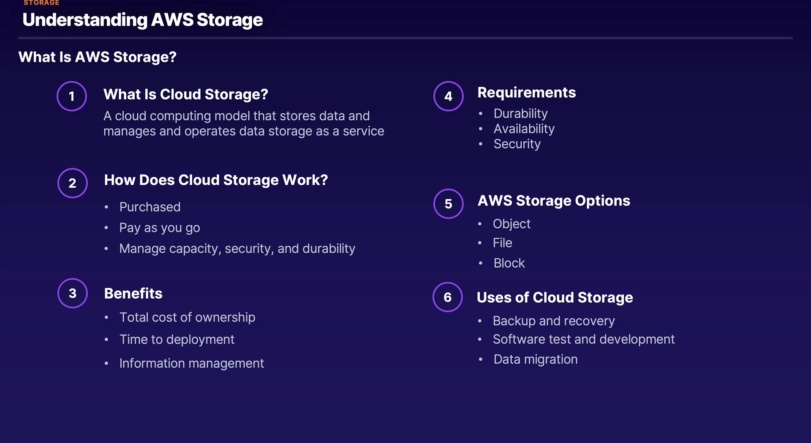Click the "Durability" bullet item
Viewport: 811px width, 443px height.
(520, 113)
